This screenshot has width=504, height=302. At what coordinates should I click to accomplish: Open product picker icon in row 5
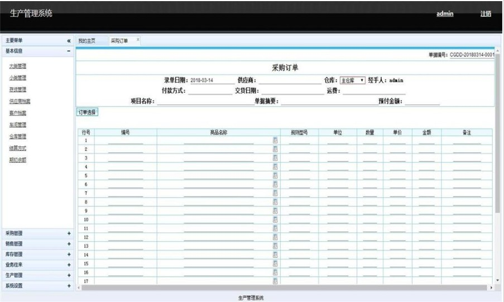[275, 175]
